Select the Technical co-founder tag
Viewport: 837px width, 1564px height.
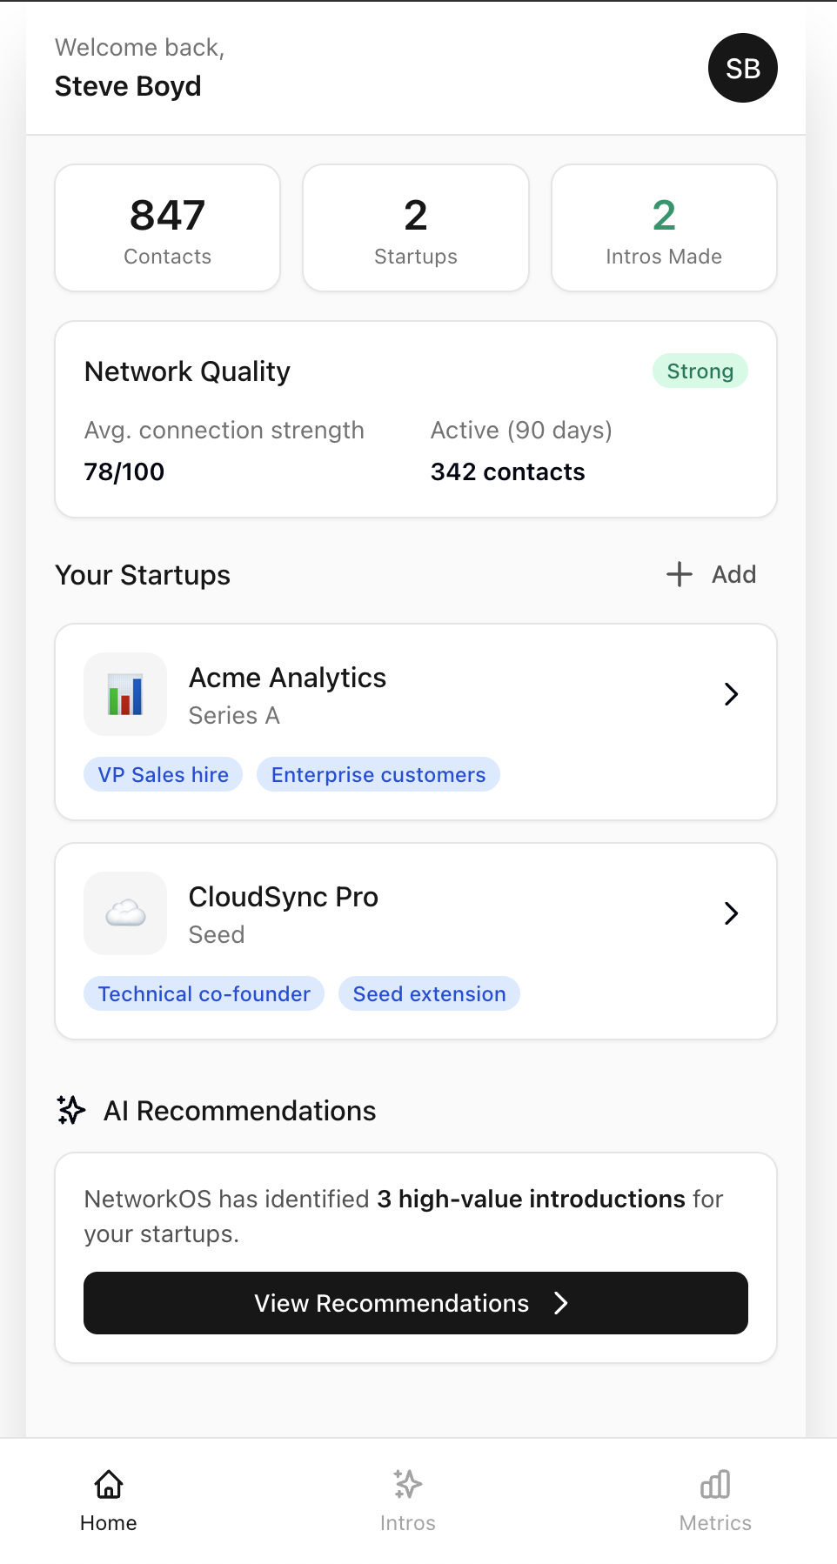[204, 993]
